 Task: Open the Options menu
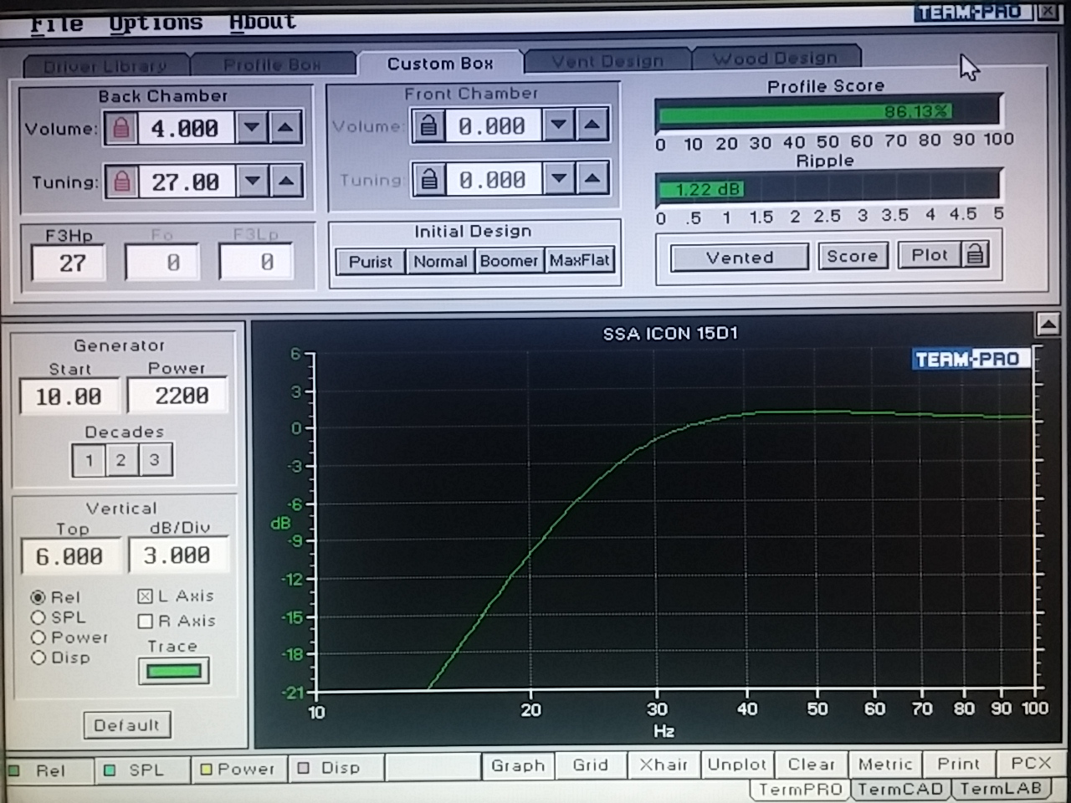[x=156, y=23]
